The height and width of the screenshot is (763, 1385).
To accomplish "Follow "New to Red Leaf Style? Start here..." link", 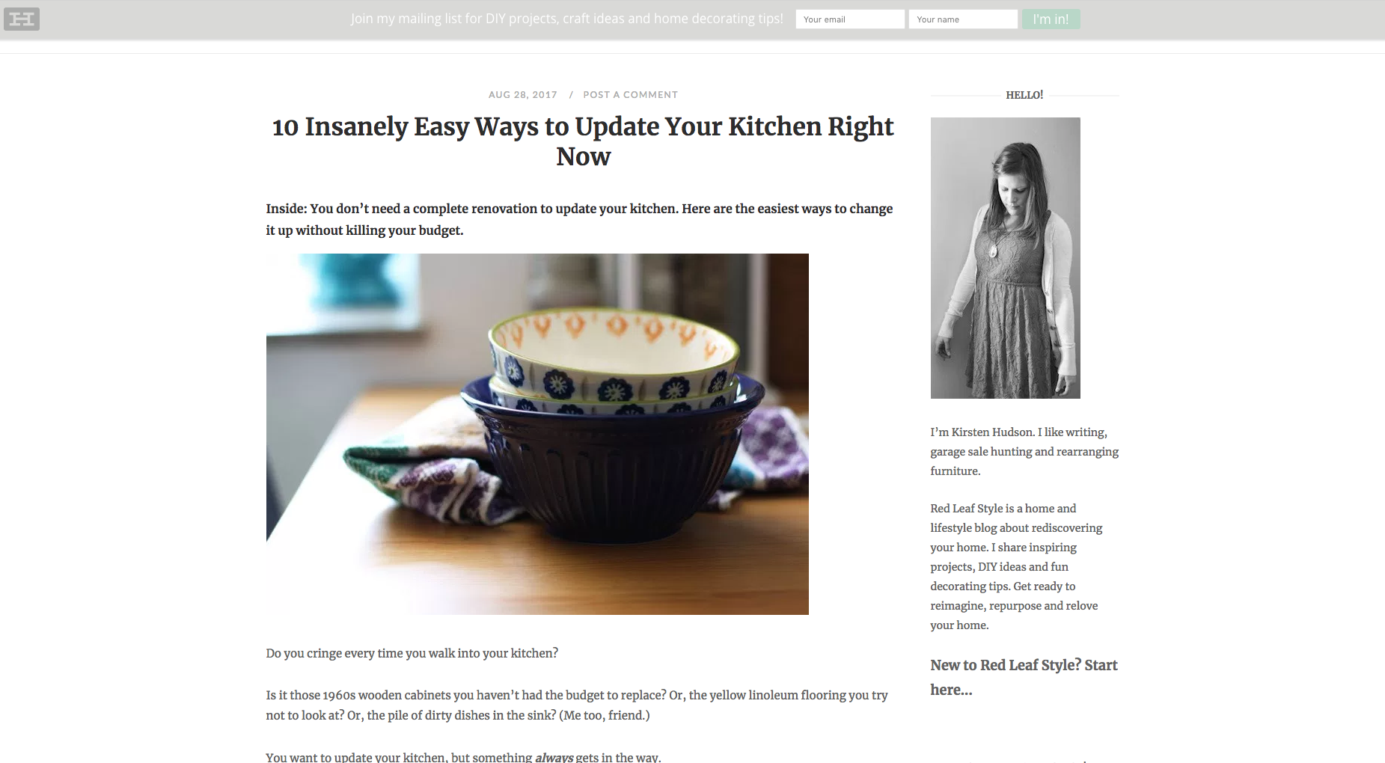I will 1024,677.
